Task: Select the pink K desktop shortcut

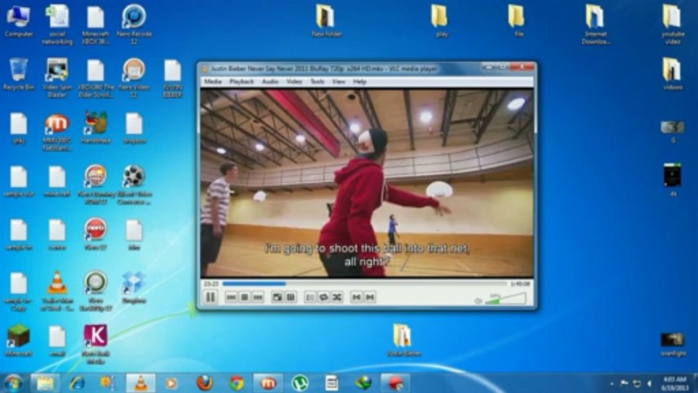Action: 96,344
